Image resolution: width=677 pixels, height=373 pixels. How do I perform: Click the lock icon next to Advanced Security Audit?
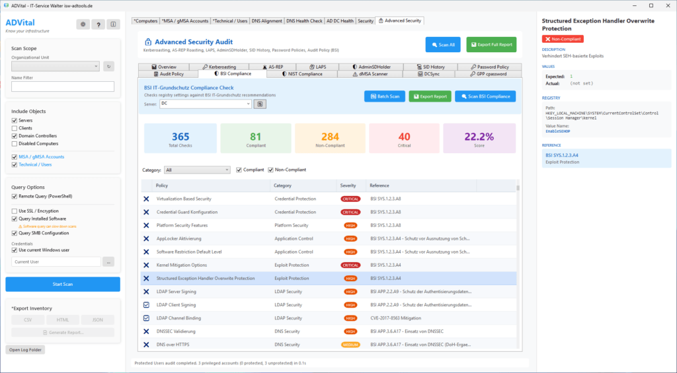point(148,42)
